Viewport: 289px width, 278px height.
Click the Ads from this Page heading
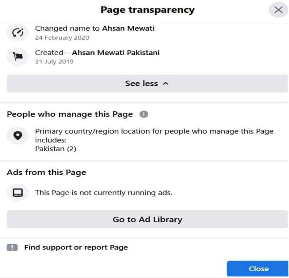[x=46, y=173]
